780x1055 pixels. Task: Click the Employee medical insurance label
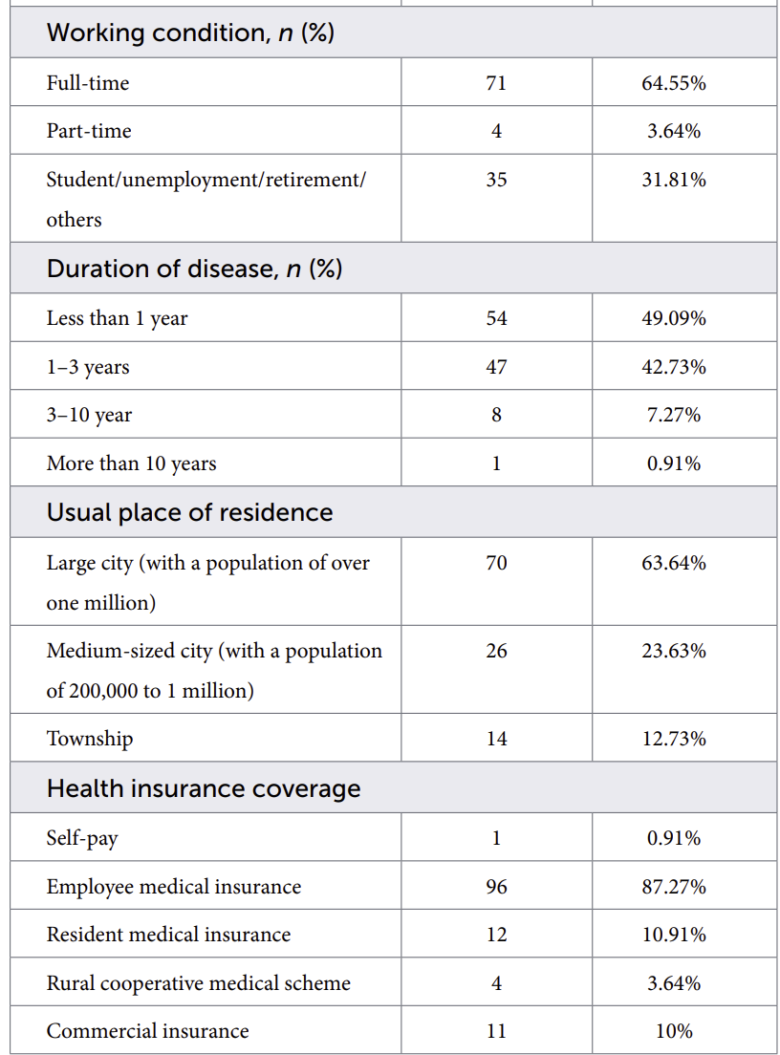(174, 887)
